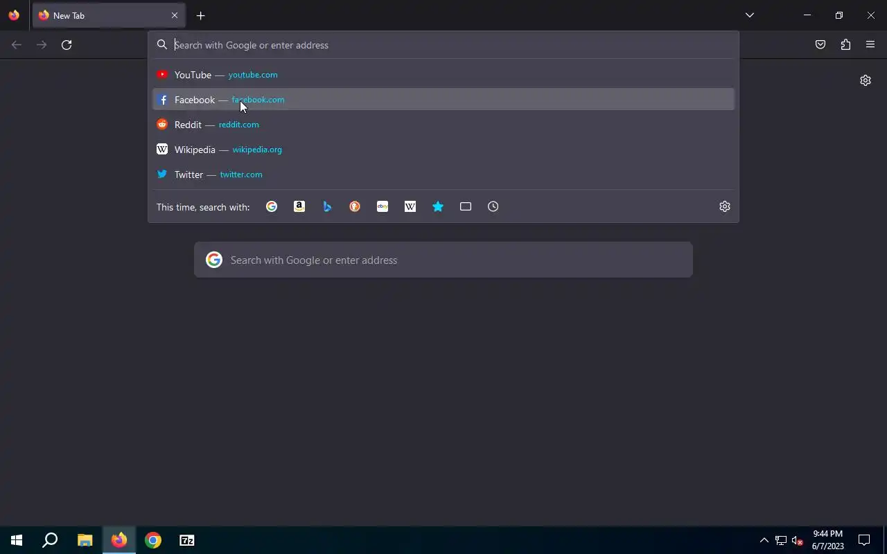The width and height of the screenshot is (887, 554).
Task: Open Extensions puzzle icon
Action: click(x=845, y=44)
